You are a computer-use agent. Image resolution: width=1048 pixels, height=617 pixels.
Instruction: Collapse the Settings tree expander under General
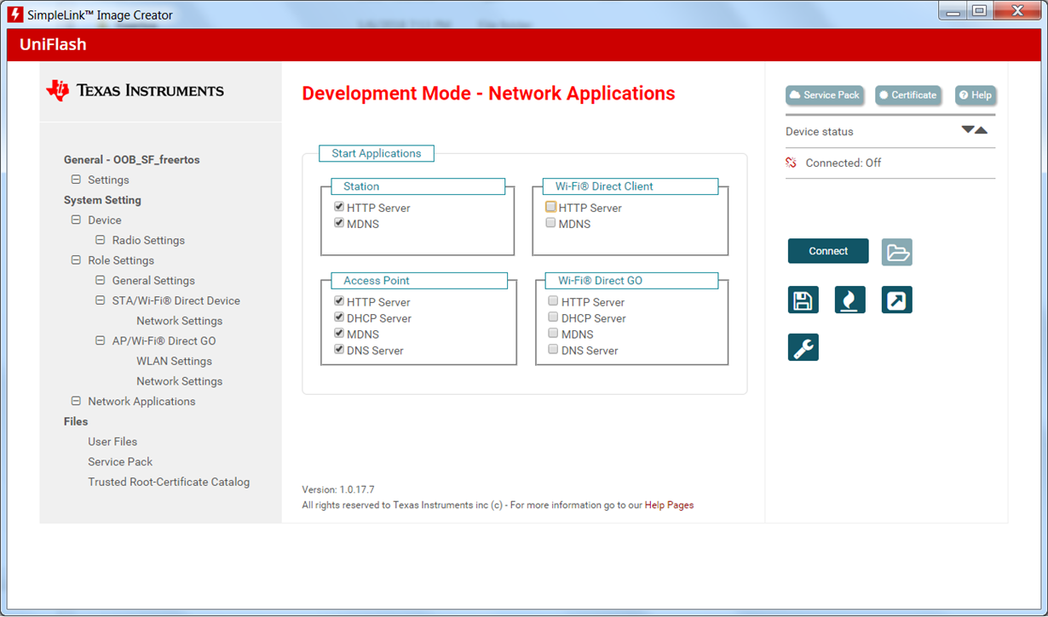click(x=76, y=180)
